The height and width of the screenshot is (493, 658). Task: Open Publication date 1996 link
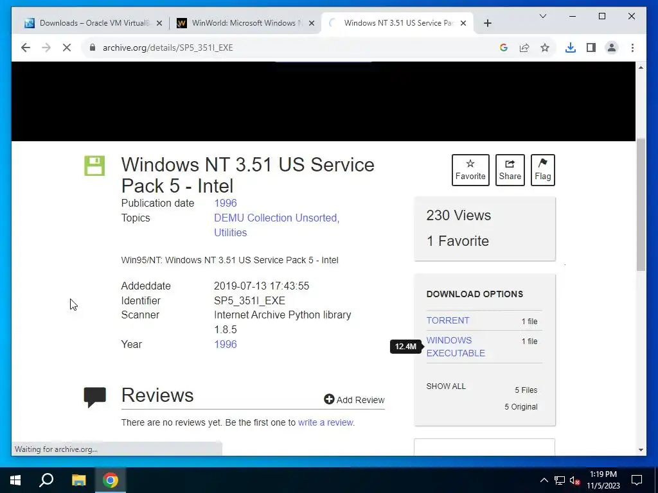(x=226, y=203)
